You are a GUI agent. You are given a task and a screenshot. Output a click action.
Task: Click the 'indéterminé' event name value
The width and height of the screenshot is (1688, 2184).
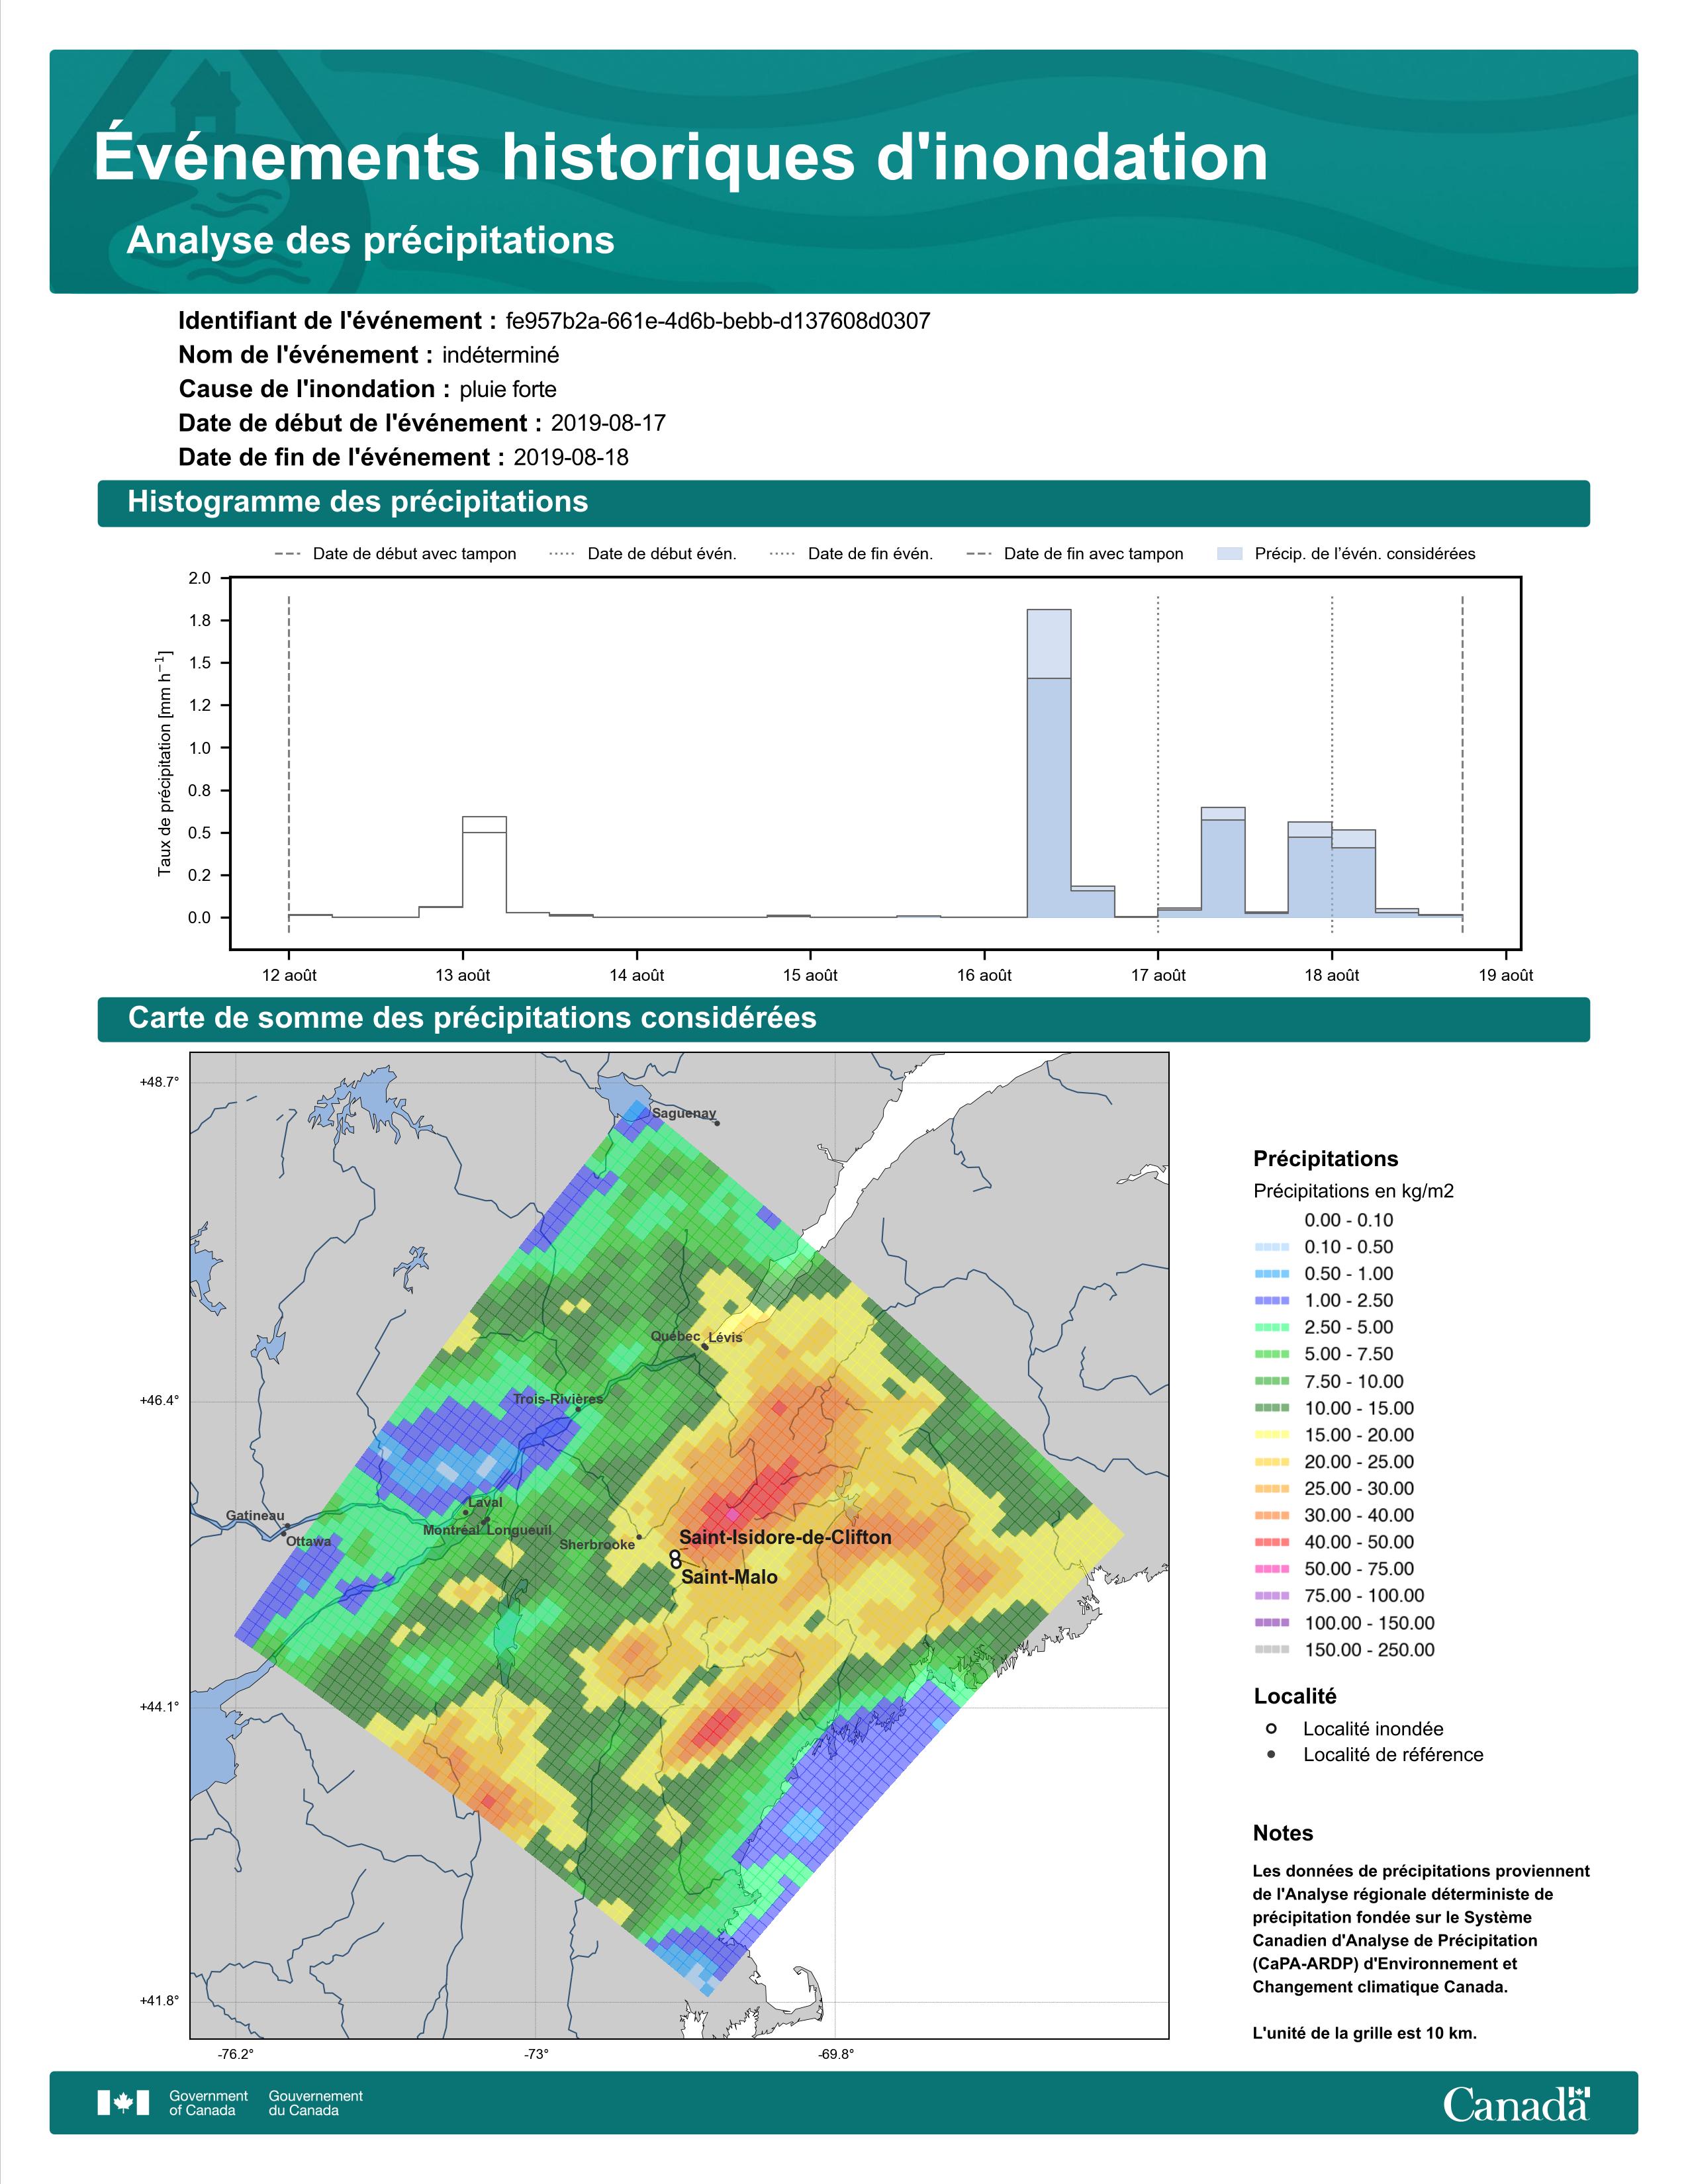pyautogui.click(x=501, y=355)
